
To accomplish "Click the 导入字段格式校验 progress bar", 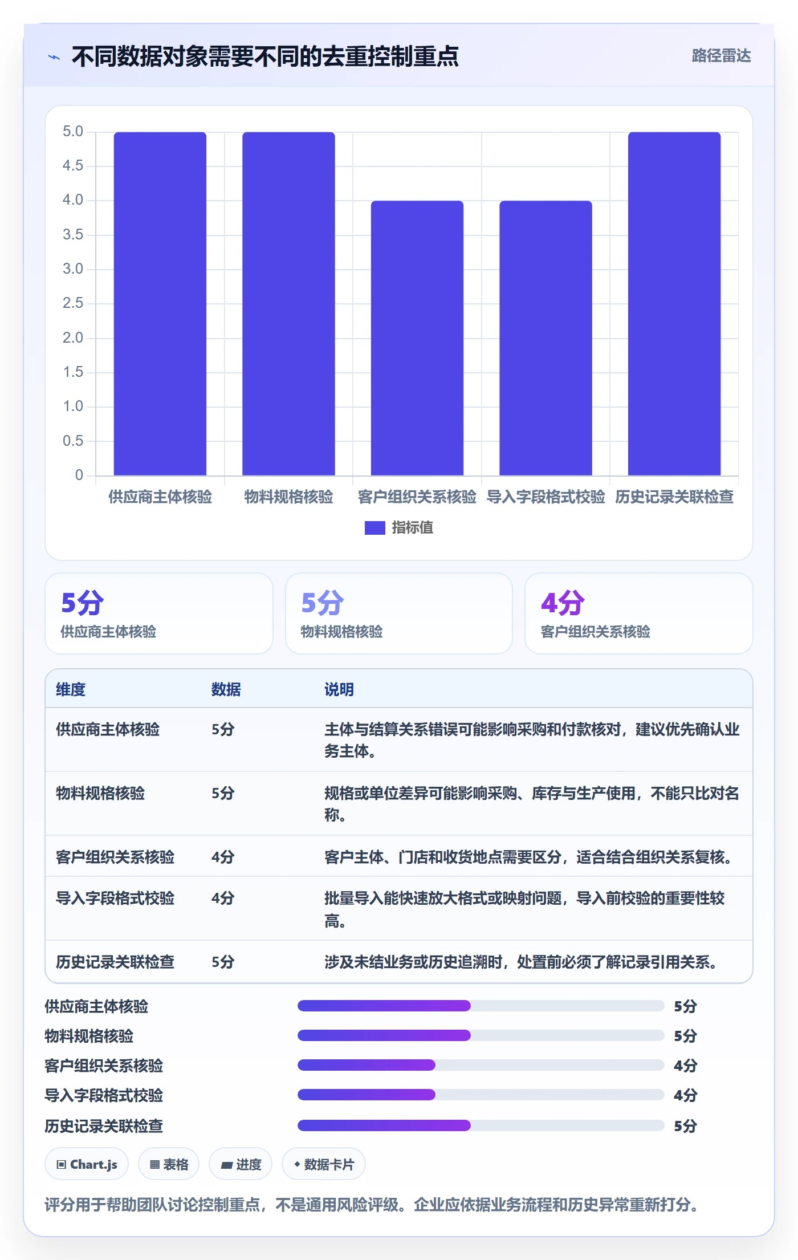I will [x=481, y=1095].
